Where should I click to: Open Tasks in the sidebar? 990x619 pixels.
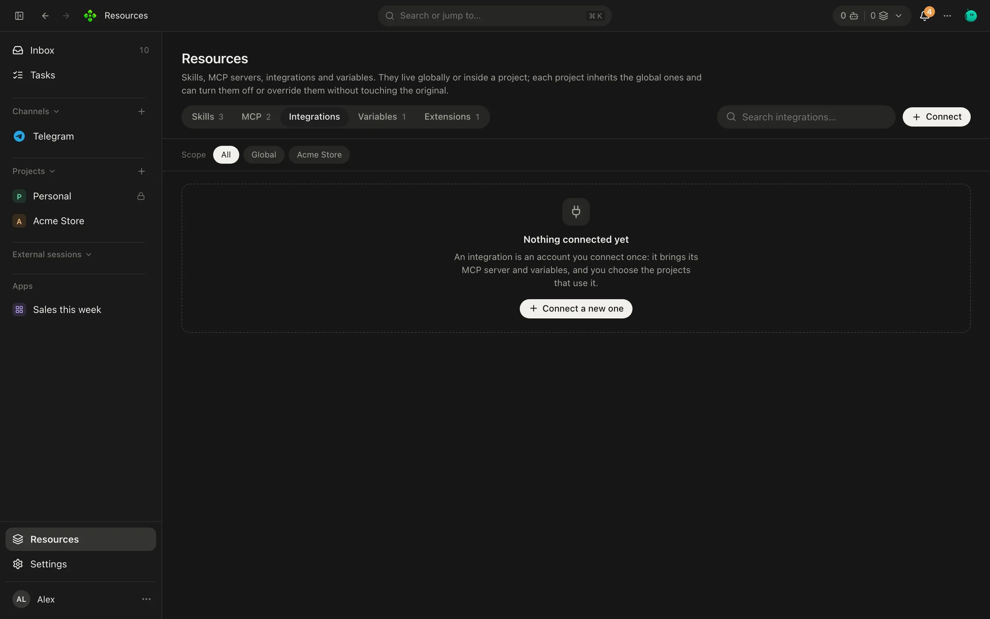pos(80,75)
